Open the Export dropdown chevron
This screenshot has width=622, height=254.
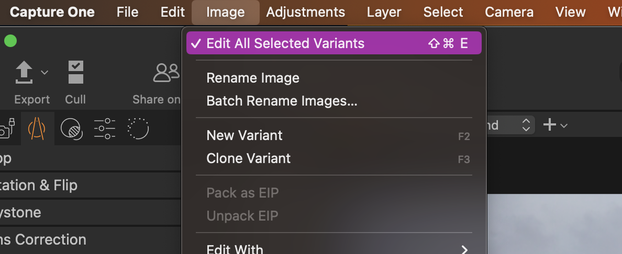click(x=45, y=73)
